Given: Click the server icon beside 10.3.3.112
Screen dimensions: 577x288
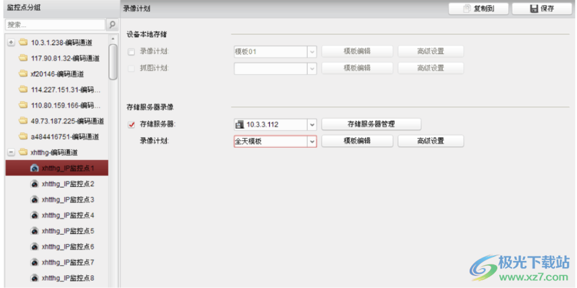Looking at the screenshot, I should [240, 124].
